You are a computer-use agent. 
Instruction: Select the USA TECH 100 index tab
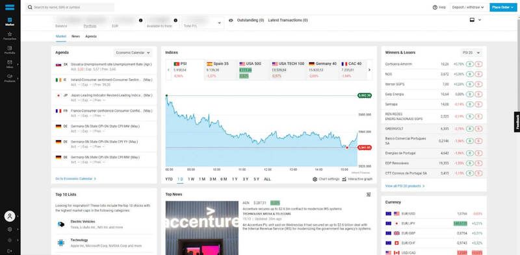[288, 69]
